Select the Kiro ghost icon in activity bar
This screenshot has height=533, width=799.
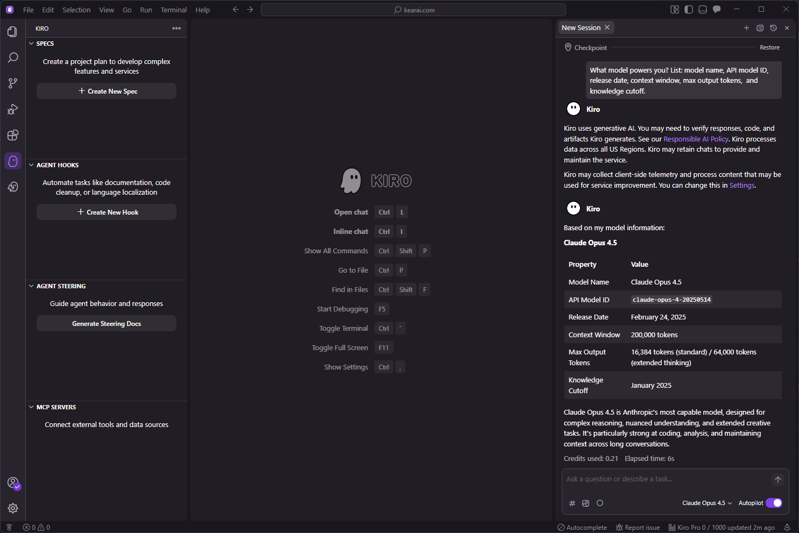(13, 161)
